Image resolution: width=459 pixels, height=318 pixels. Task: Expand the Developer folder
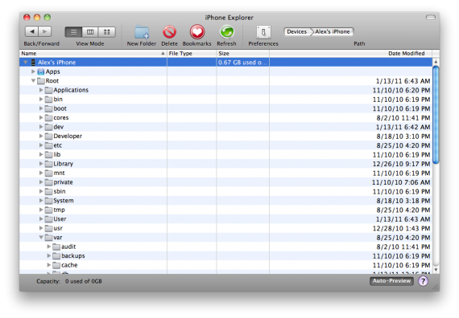[41, 136]
